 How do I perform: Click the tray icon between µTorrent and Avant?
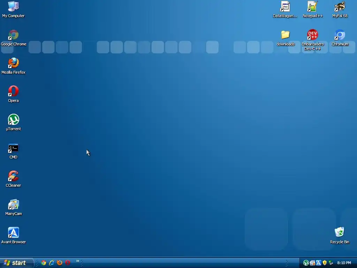[x=312, y=263]
